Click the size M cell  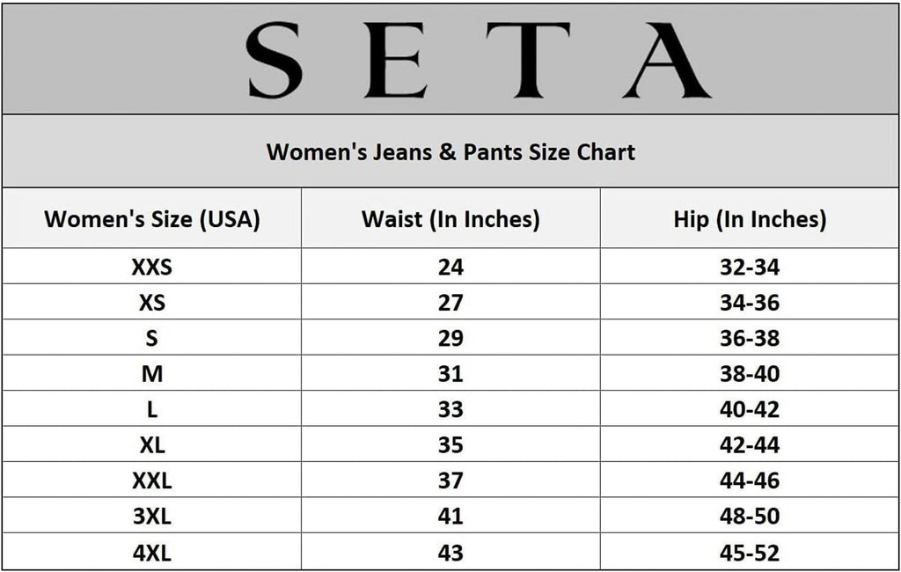pyautogui.click(x=152, y=374)
